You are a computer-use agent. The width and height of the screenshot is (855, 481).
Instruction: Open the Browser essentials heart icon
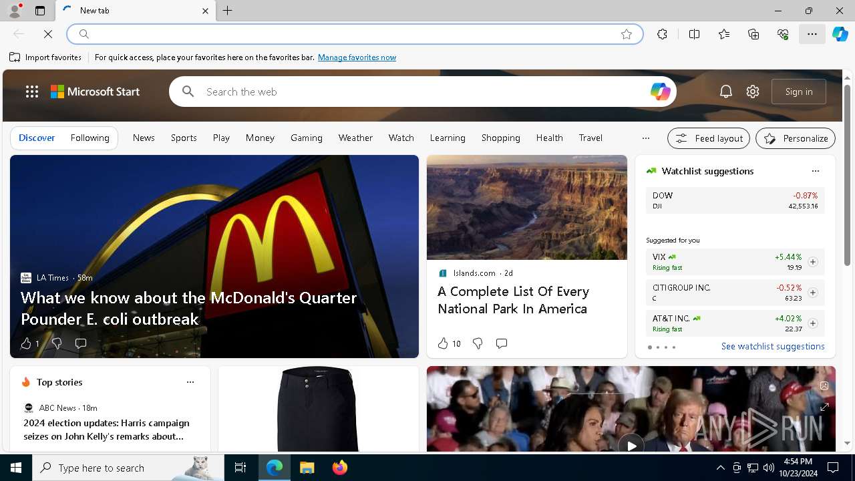783,34
